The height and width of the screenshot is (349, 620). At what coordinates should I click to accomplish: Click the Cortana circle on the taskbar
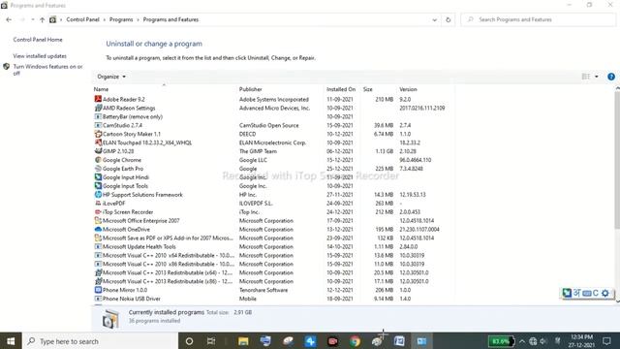[x=189, y=341]
